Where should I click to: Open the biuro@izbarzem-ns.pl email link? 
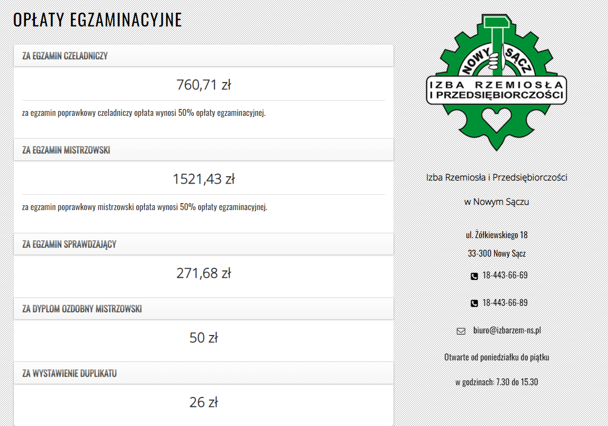507,330
